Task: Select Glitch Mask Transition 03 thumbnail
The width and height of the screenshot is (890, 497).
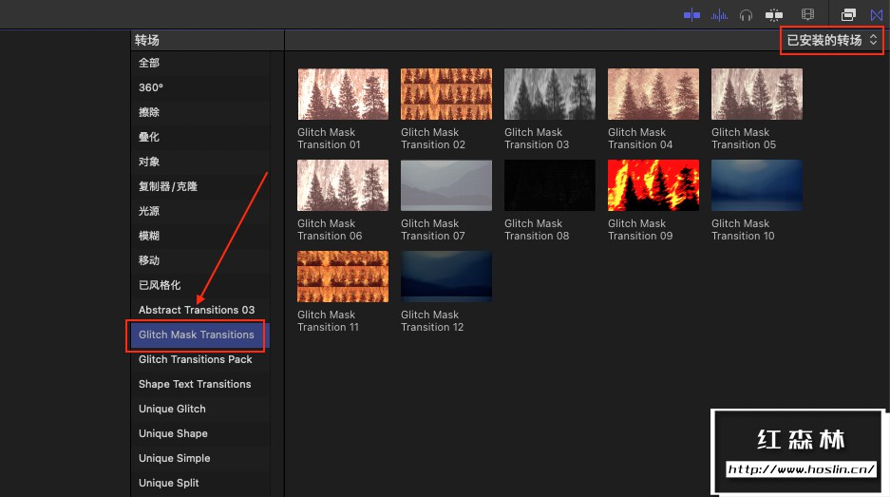Action: [x=550, y=94]
